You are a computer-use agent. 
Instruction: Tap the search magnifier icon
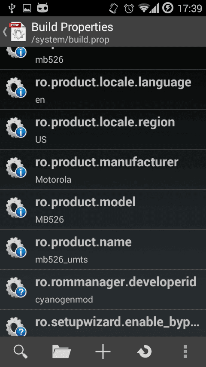[21, 352]
